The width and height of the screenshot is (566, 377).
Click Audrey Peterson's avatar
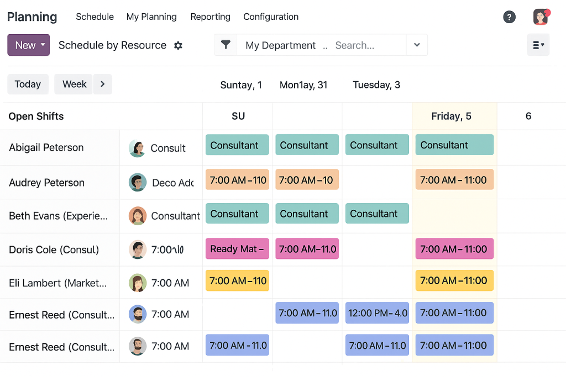(x=138, y=182)
